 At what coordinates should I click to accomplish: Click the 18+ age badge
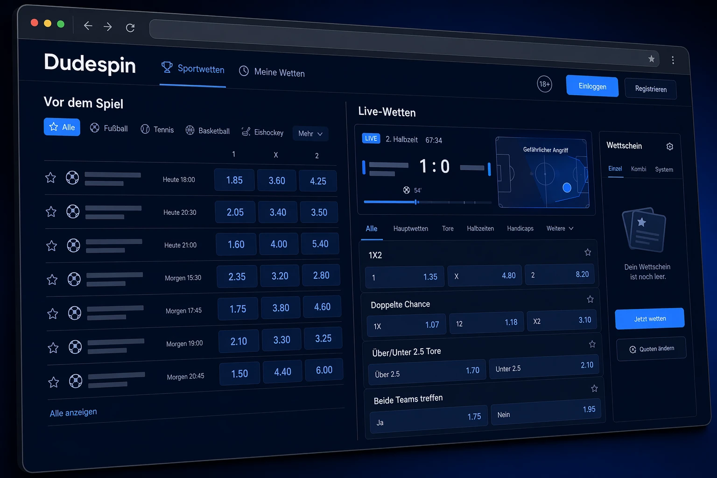(544, 84)
